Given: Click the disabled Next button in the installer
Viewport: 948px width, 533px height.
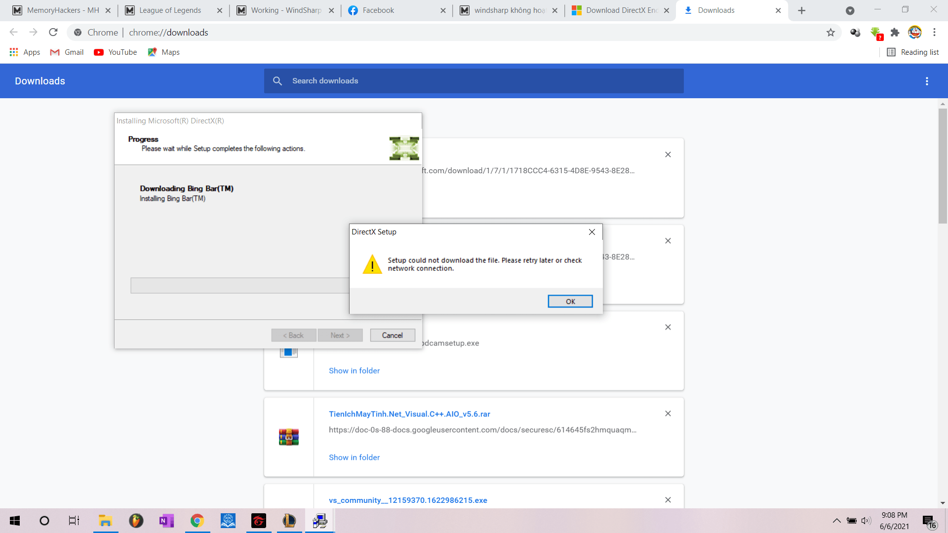Looking at the screenshot, I should pyautogui.click(x=340, y=335).
